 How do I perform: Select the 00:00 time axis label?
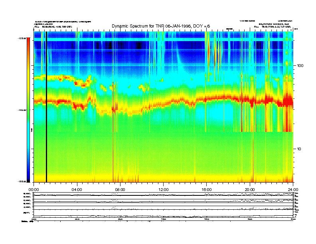coord(34,190)
